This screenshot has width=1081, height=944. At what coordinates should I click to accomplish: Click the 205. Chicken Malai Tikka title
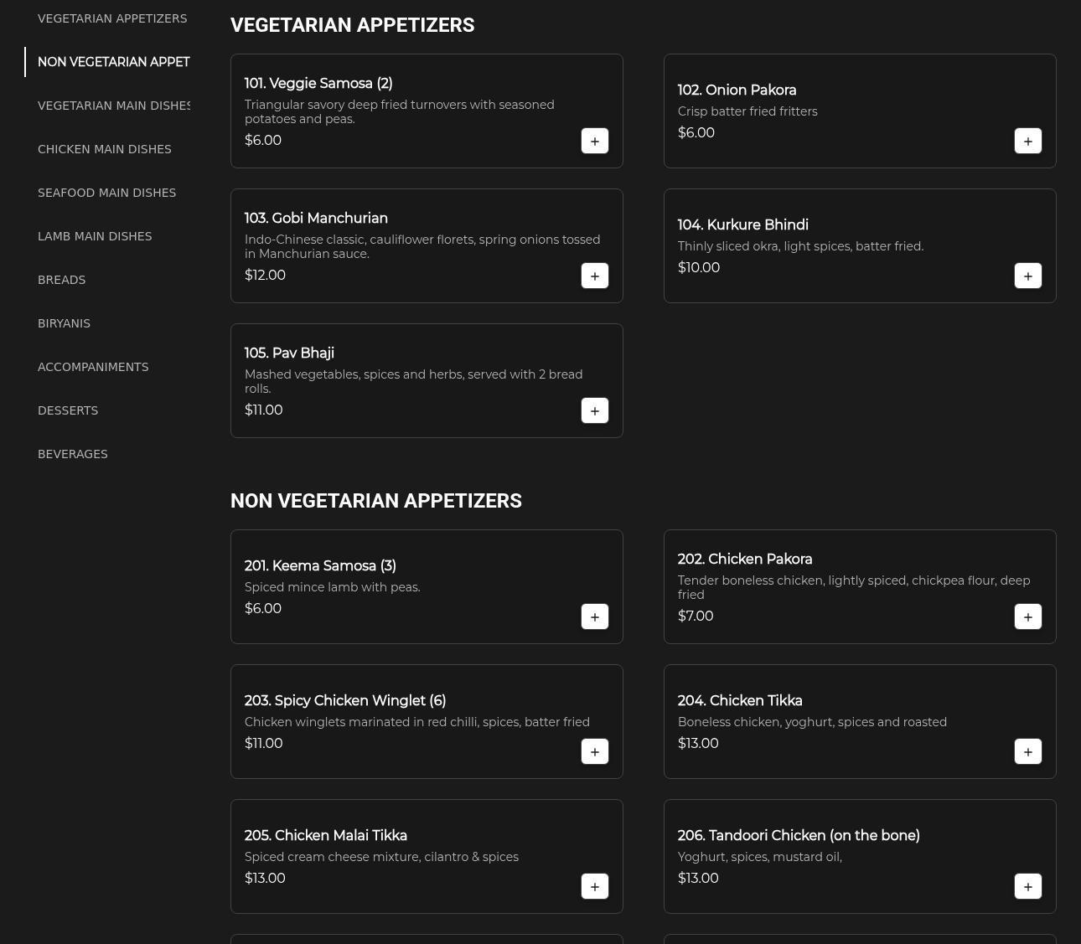tap(326, 836)
